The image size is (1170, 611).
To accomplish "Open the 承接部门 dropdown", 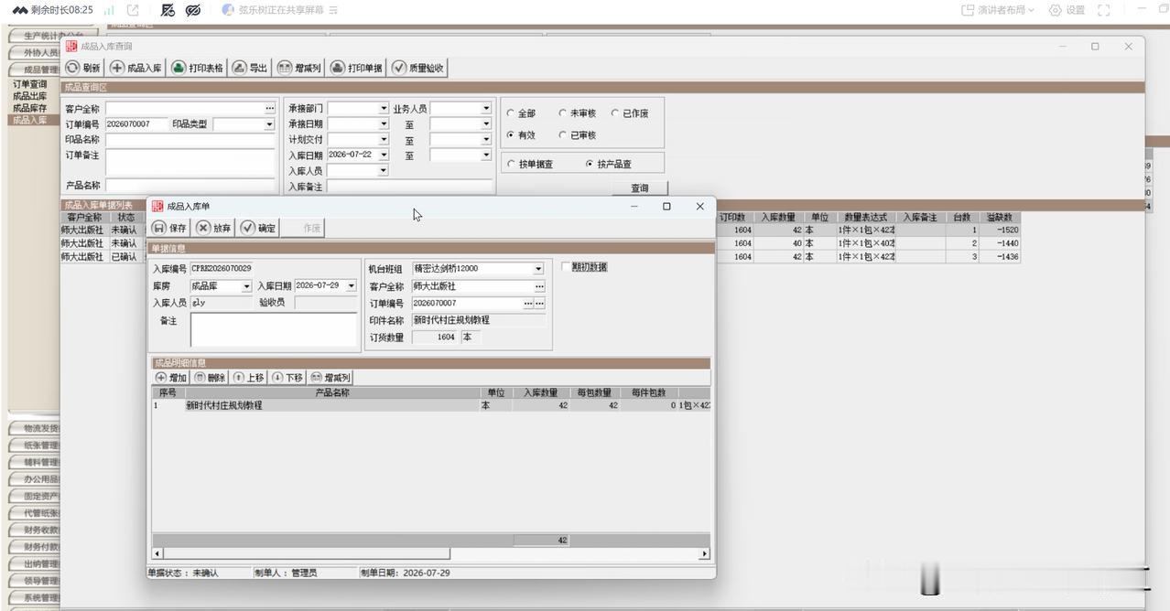I will [384, 108].
